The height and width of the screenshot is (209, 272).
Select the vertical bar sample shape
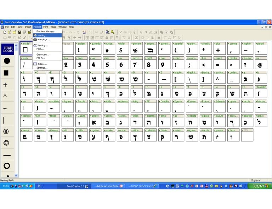point(4,120)
